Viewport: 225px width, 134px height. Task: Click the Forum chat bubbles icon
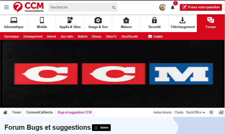(x=211, y=20)
